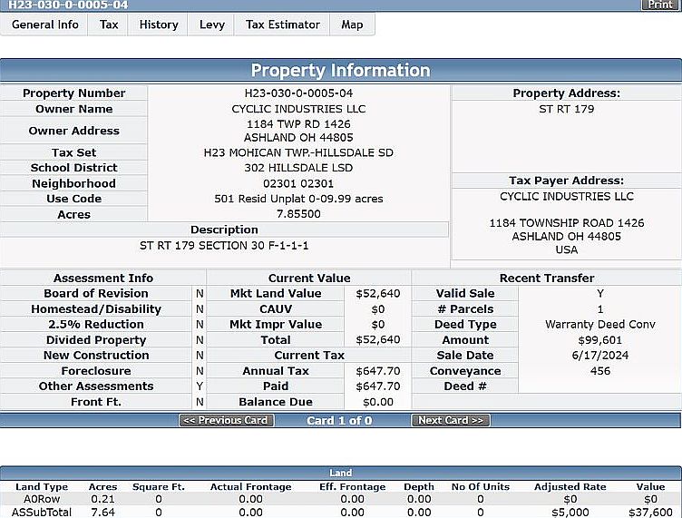Click the Print button

point(660,5)
